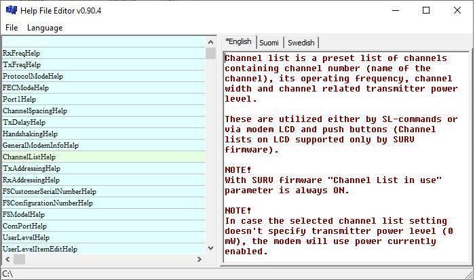Open the File menu
This screenshot has width=475, height=280.
[11, 28]
